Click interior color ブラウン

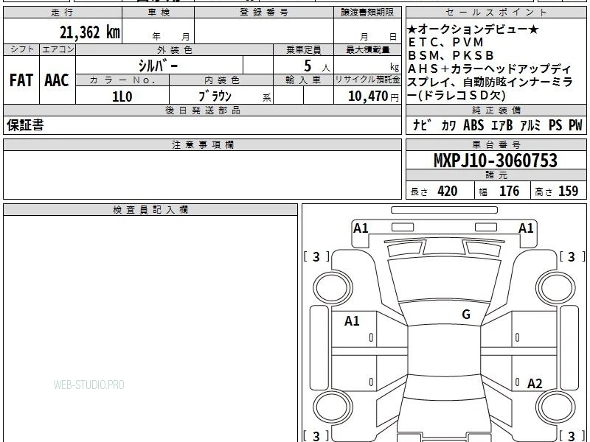[215, 97]
